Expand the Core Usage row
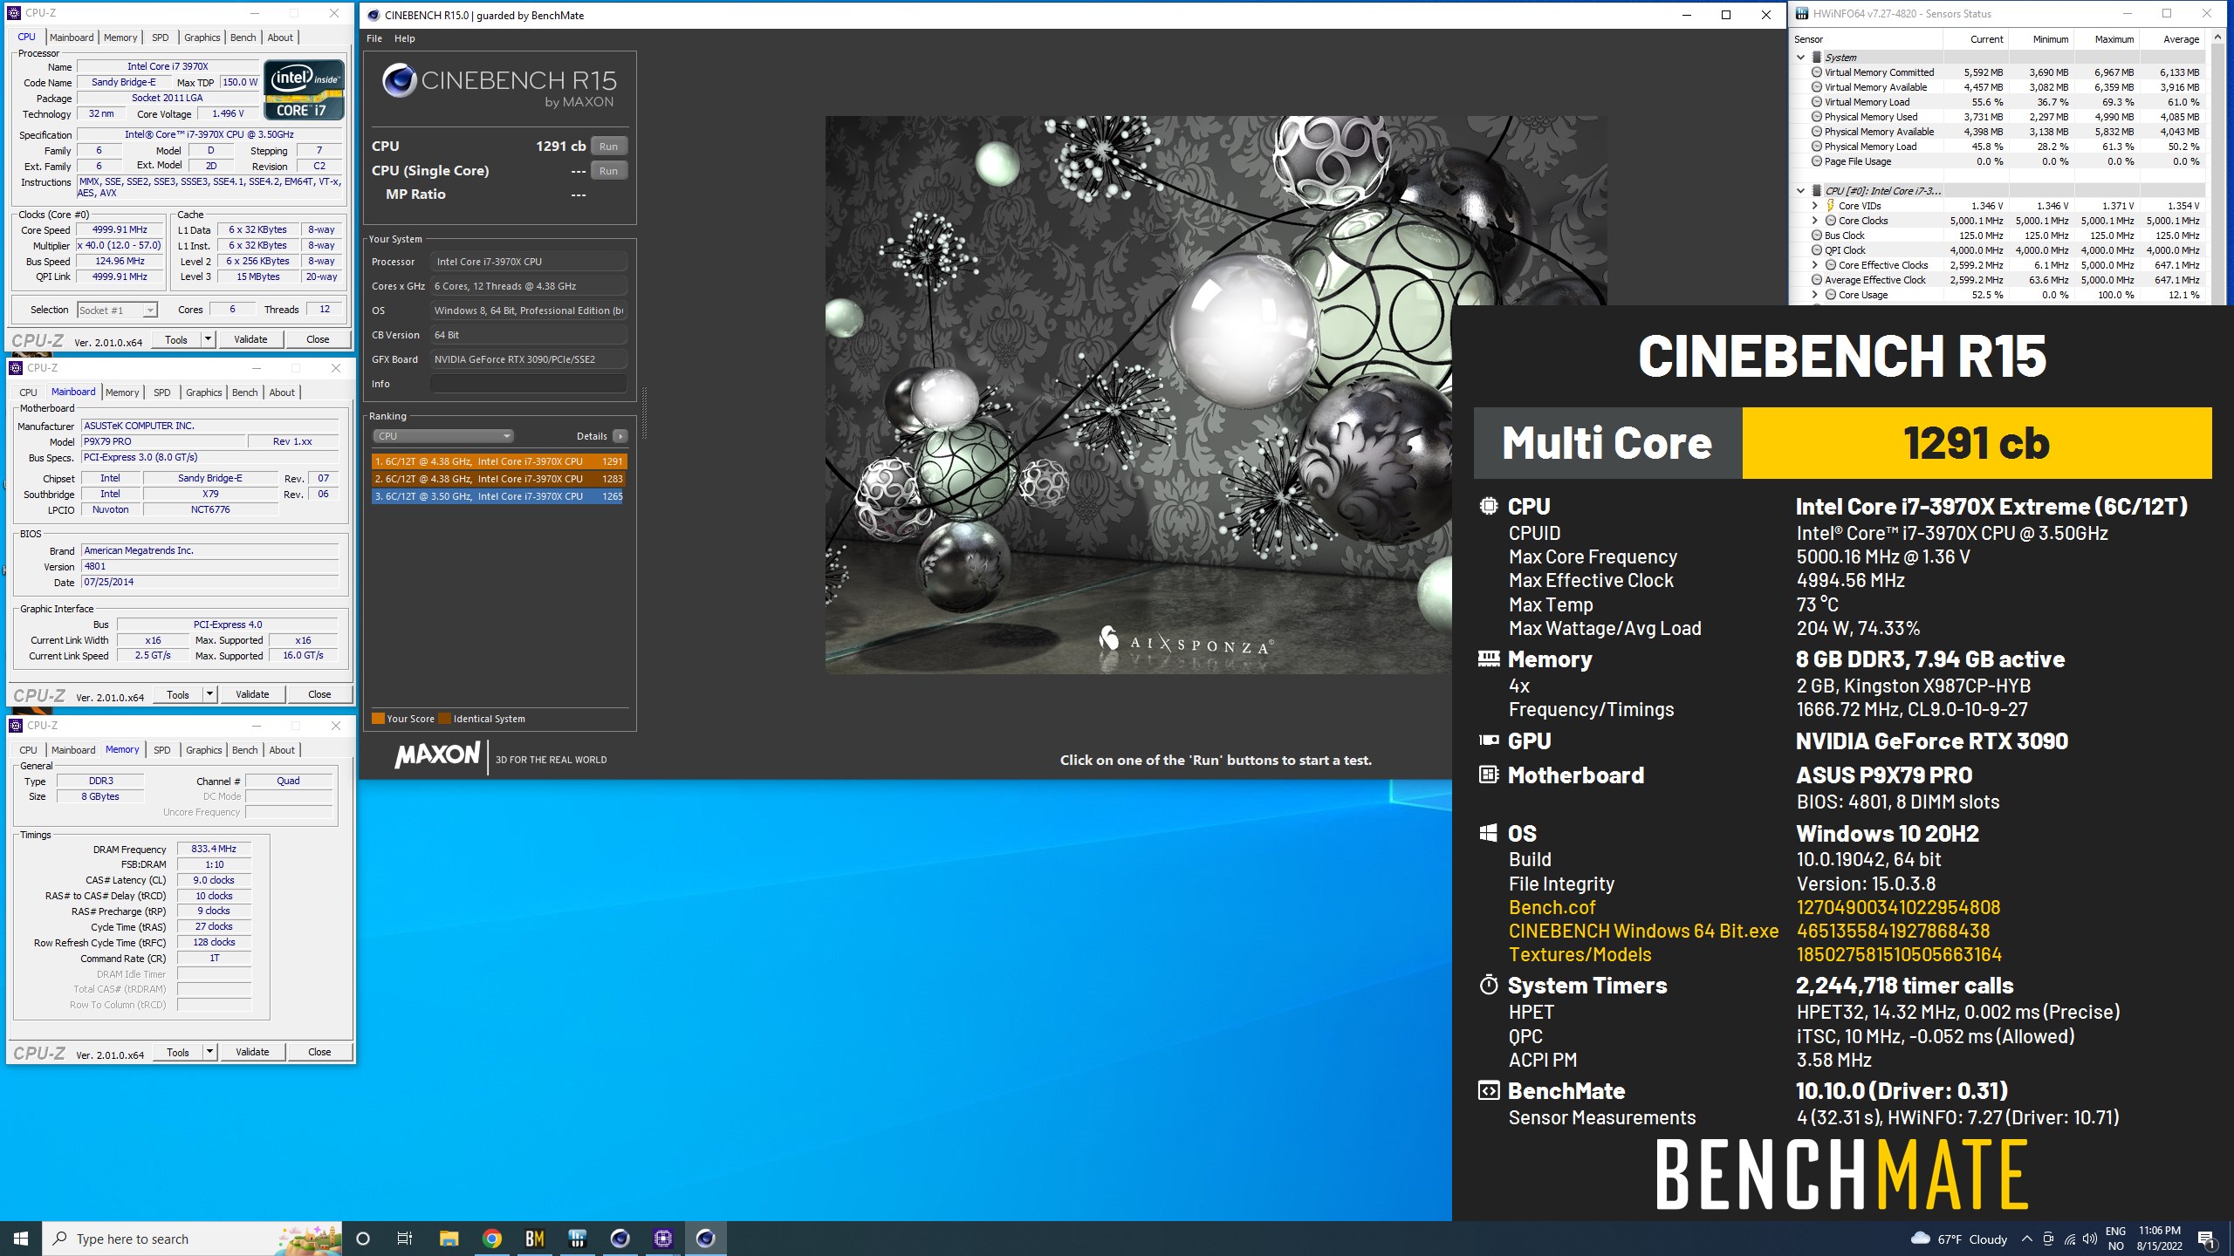 click(1815, 295)
